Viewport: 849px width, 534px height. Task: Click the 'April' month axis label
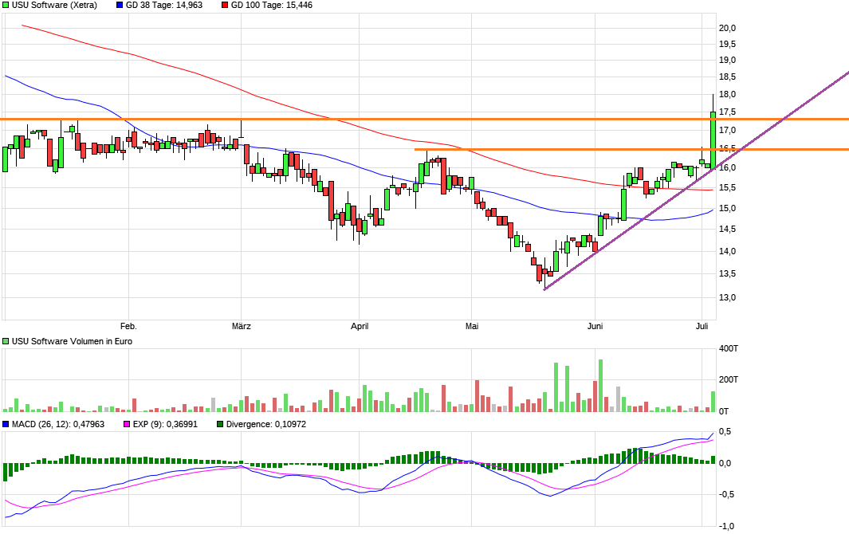[360, 326]
